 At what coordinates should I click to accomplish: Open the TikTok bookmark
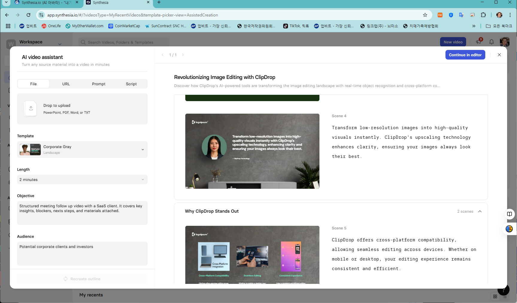[x=296, y=26]
